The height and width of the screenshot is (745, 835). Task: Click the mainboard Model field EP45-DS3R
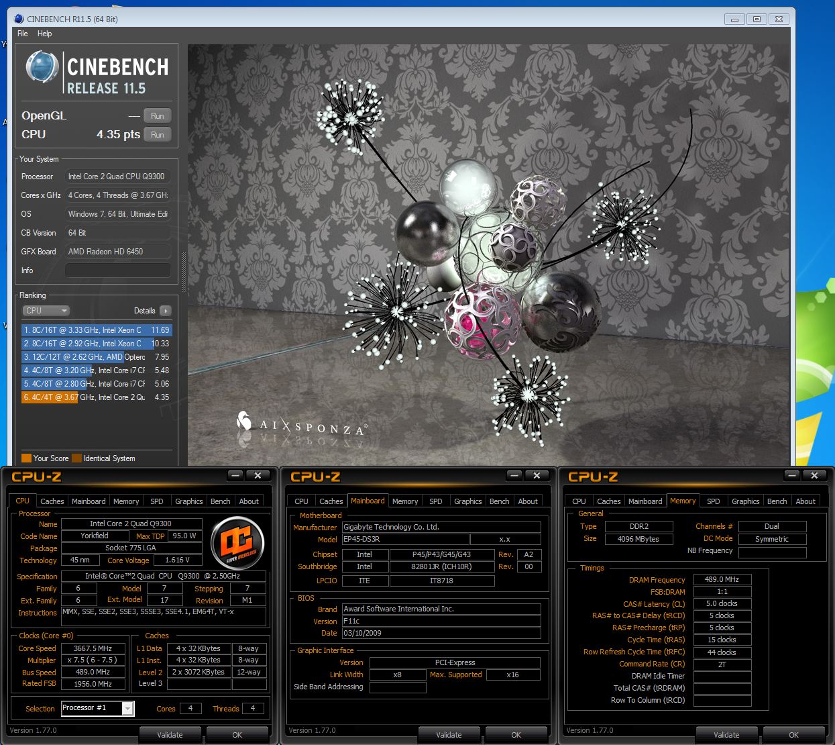(406, 539)
